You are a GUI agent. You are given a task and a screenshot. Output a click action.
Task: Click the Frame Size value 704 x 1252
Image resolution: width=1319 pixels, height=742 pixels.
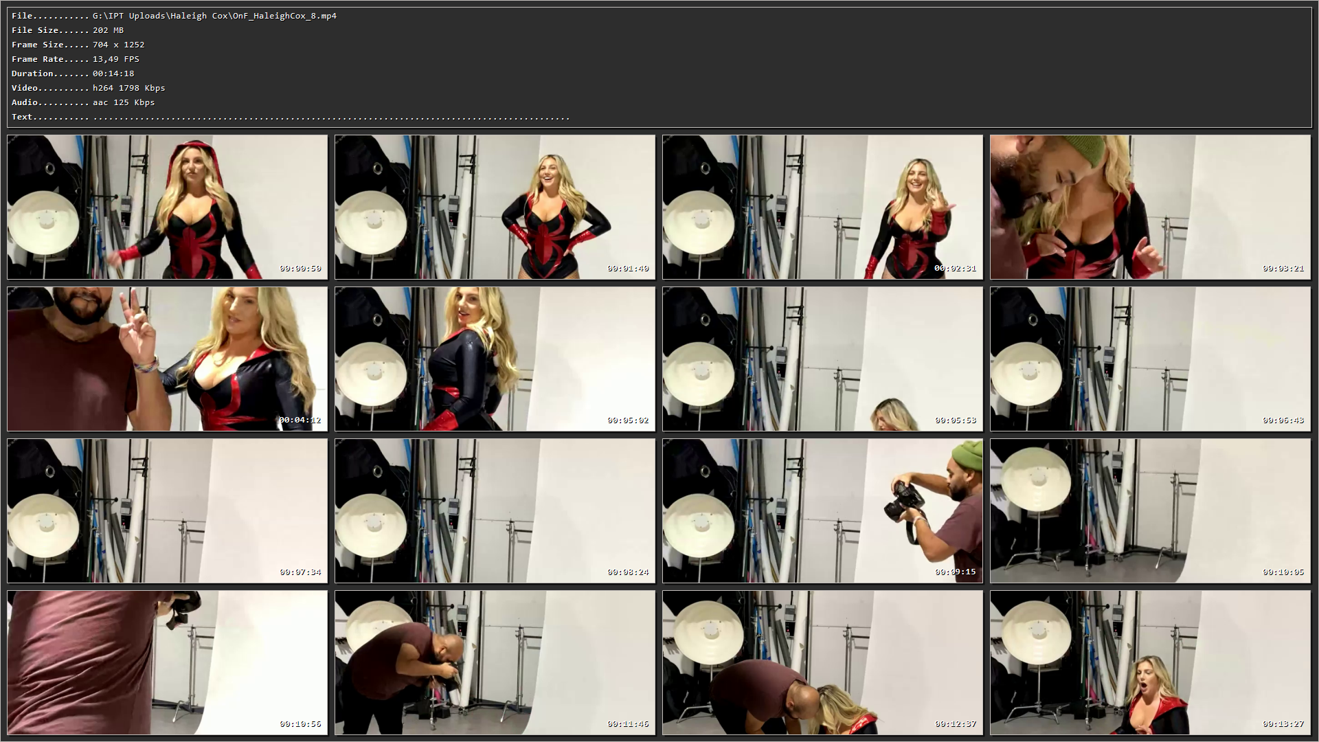(118, 45)
